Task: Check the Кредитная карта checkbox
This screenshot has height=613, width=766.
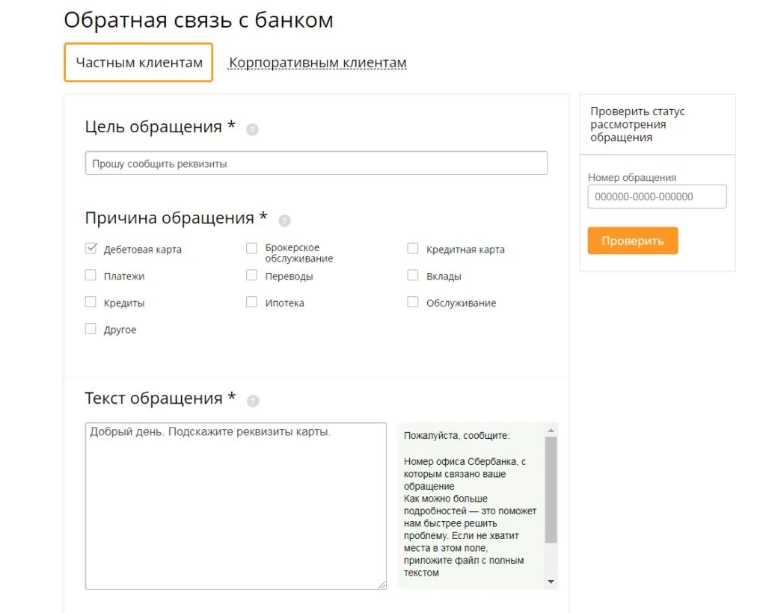Action: point(413,249)
